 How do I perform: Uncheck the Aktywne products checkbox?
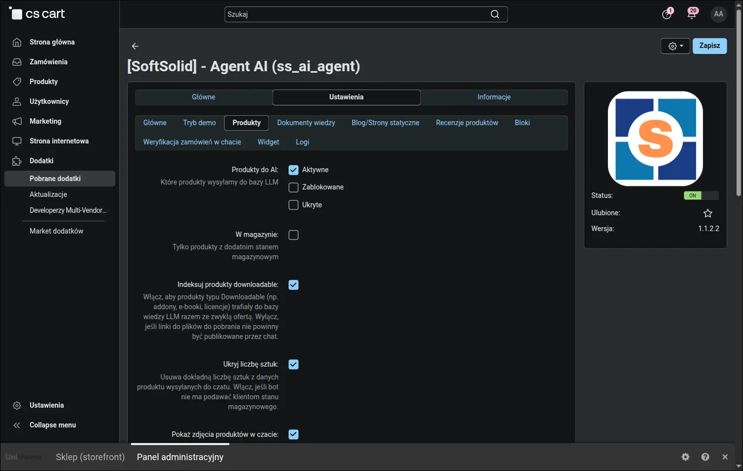[x=293, y=170]
